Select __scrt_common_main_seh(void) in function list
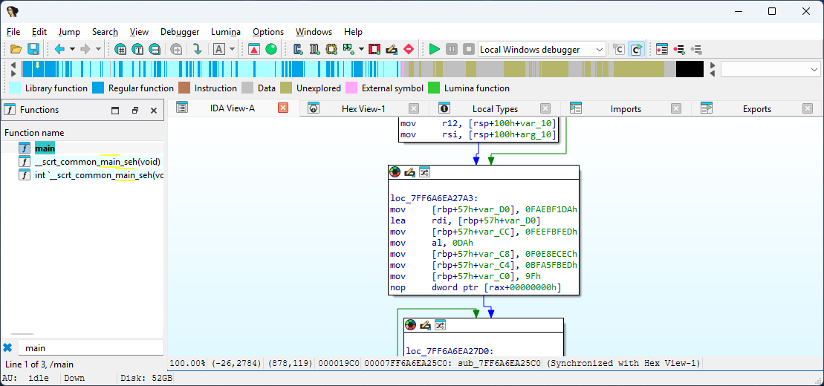 coord(97,161)
